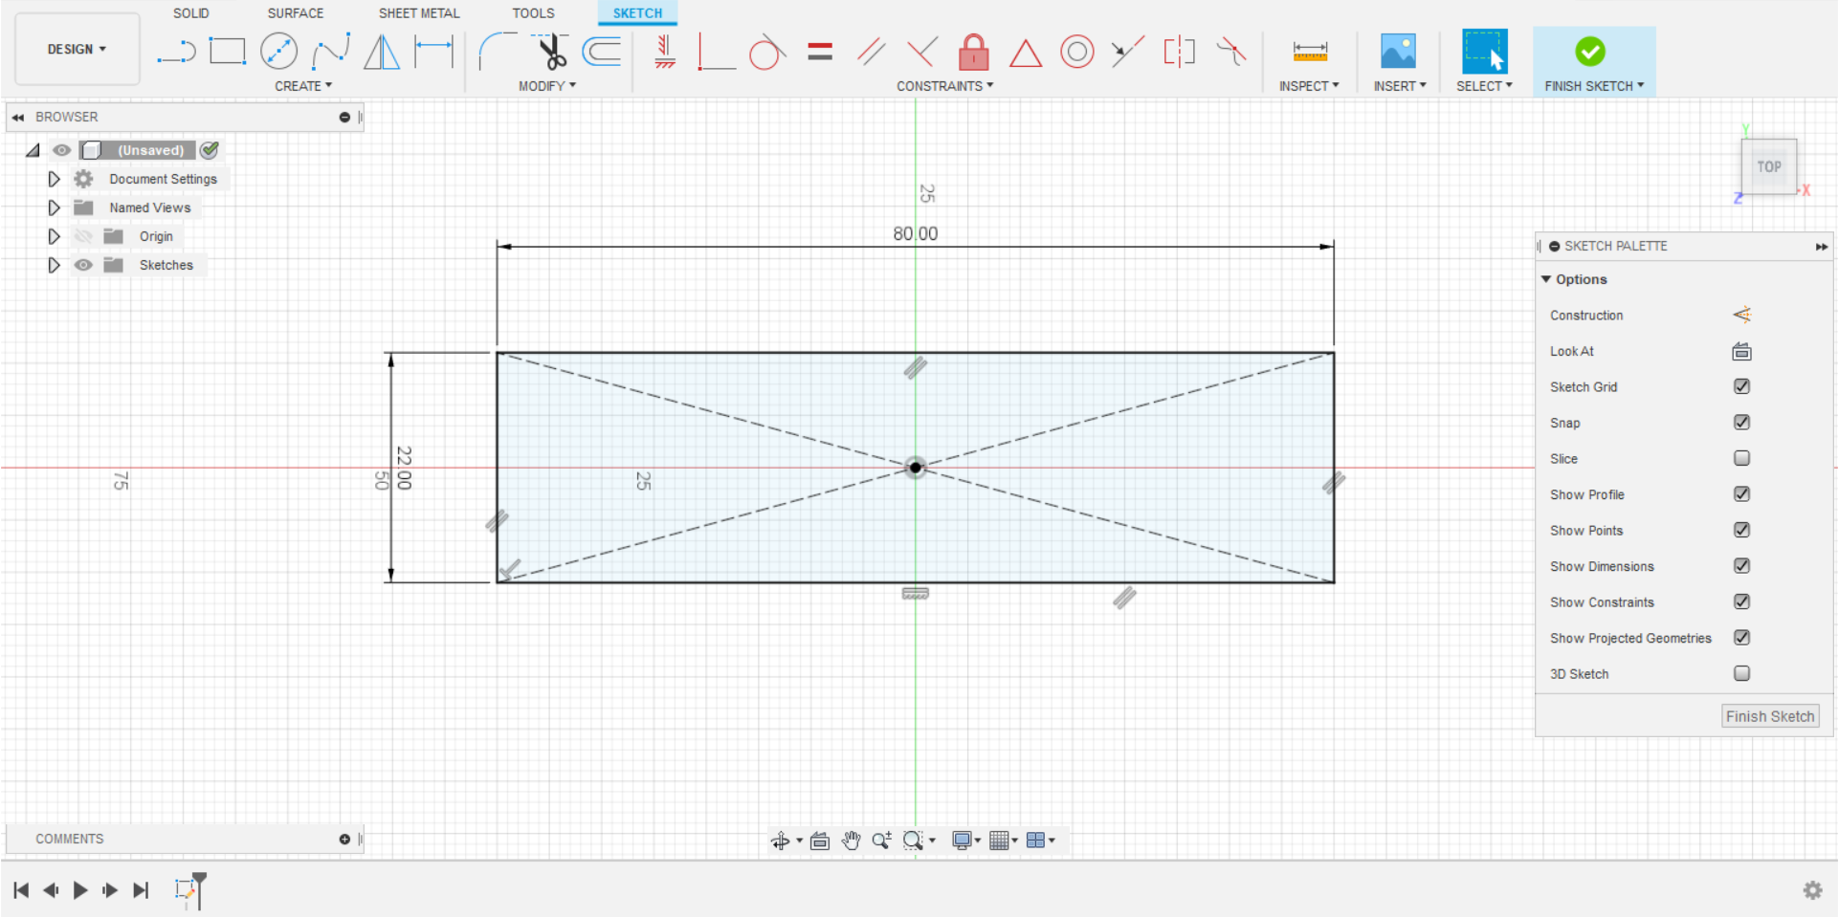Click the green Finish Sketch checkmark

(1590, 51)
